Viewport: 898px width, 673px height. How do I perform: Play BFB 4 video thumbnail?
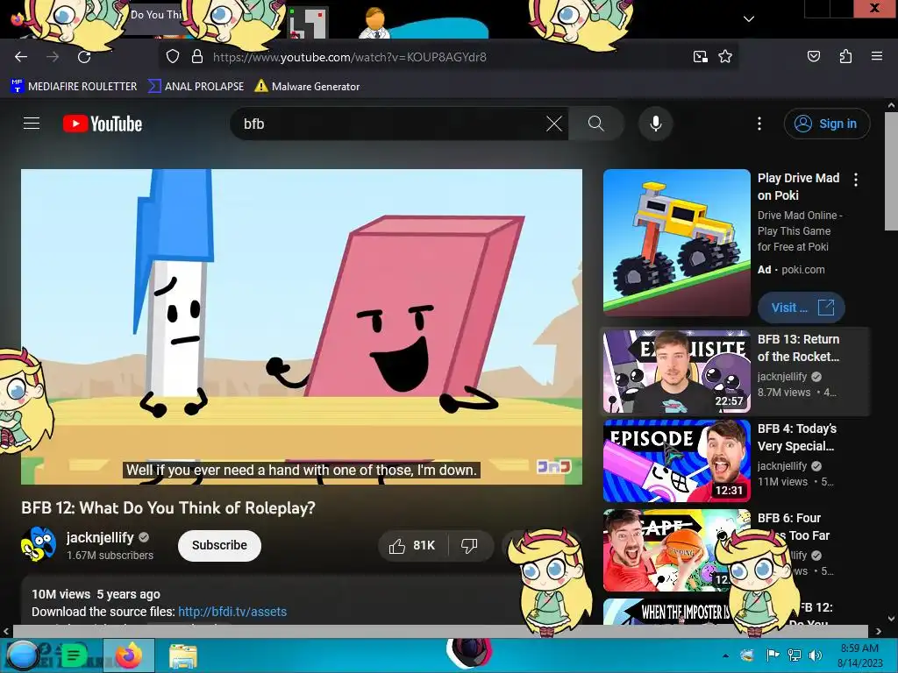[x=676, y=461]
